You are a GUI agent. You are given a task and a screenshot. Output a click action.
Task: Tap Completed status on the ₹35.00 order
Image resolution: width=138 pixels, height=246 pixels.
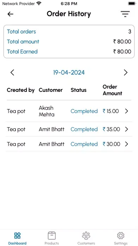84,129
